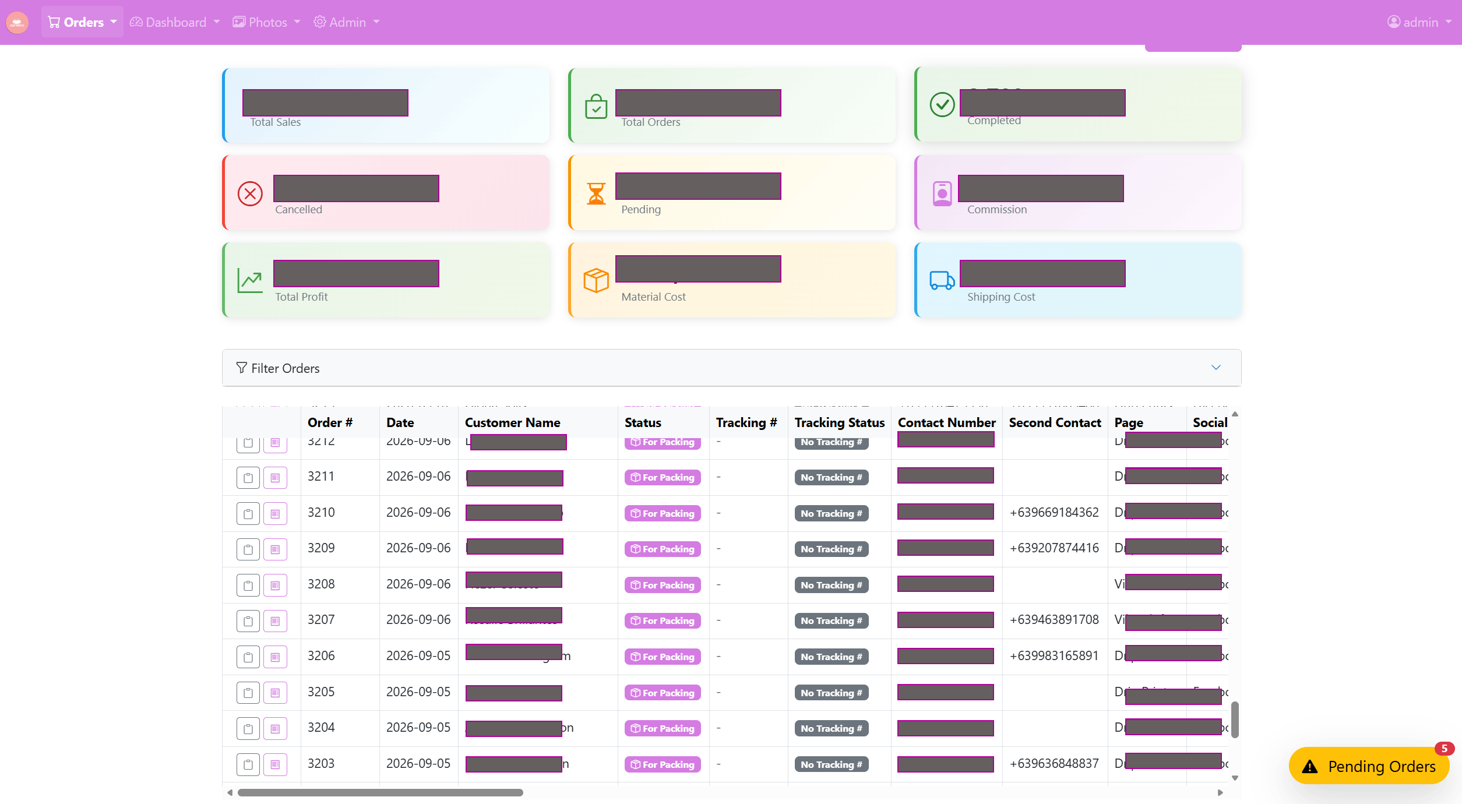Click the Cancelled red X icon

(250, 193)
